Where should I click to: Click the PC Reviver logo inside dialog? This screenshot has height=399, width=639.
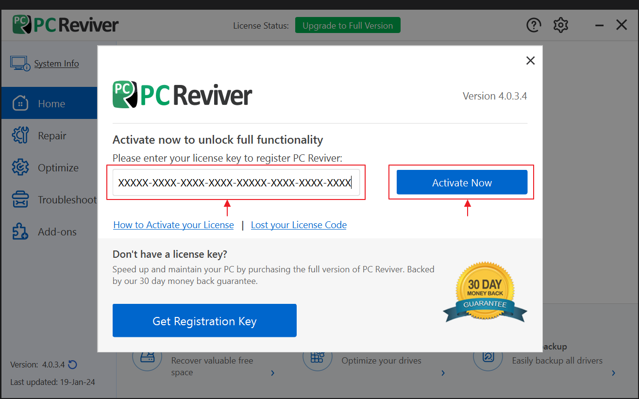pyautogui.click(x=182, y=94)
